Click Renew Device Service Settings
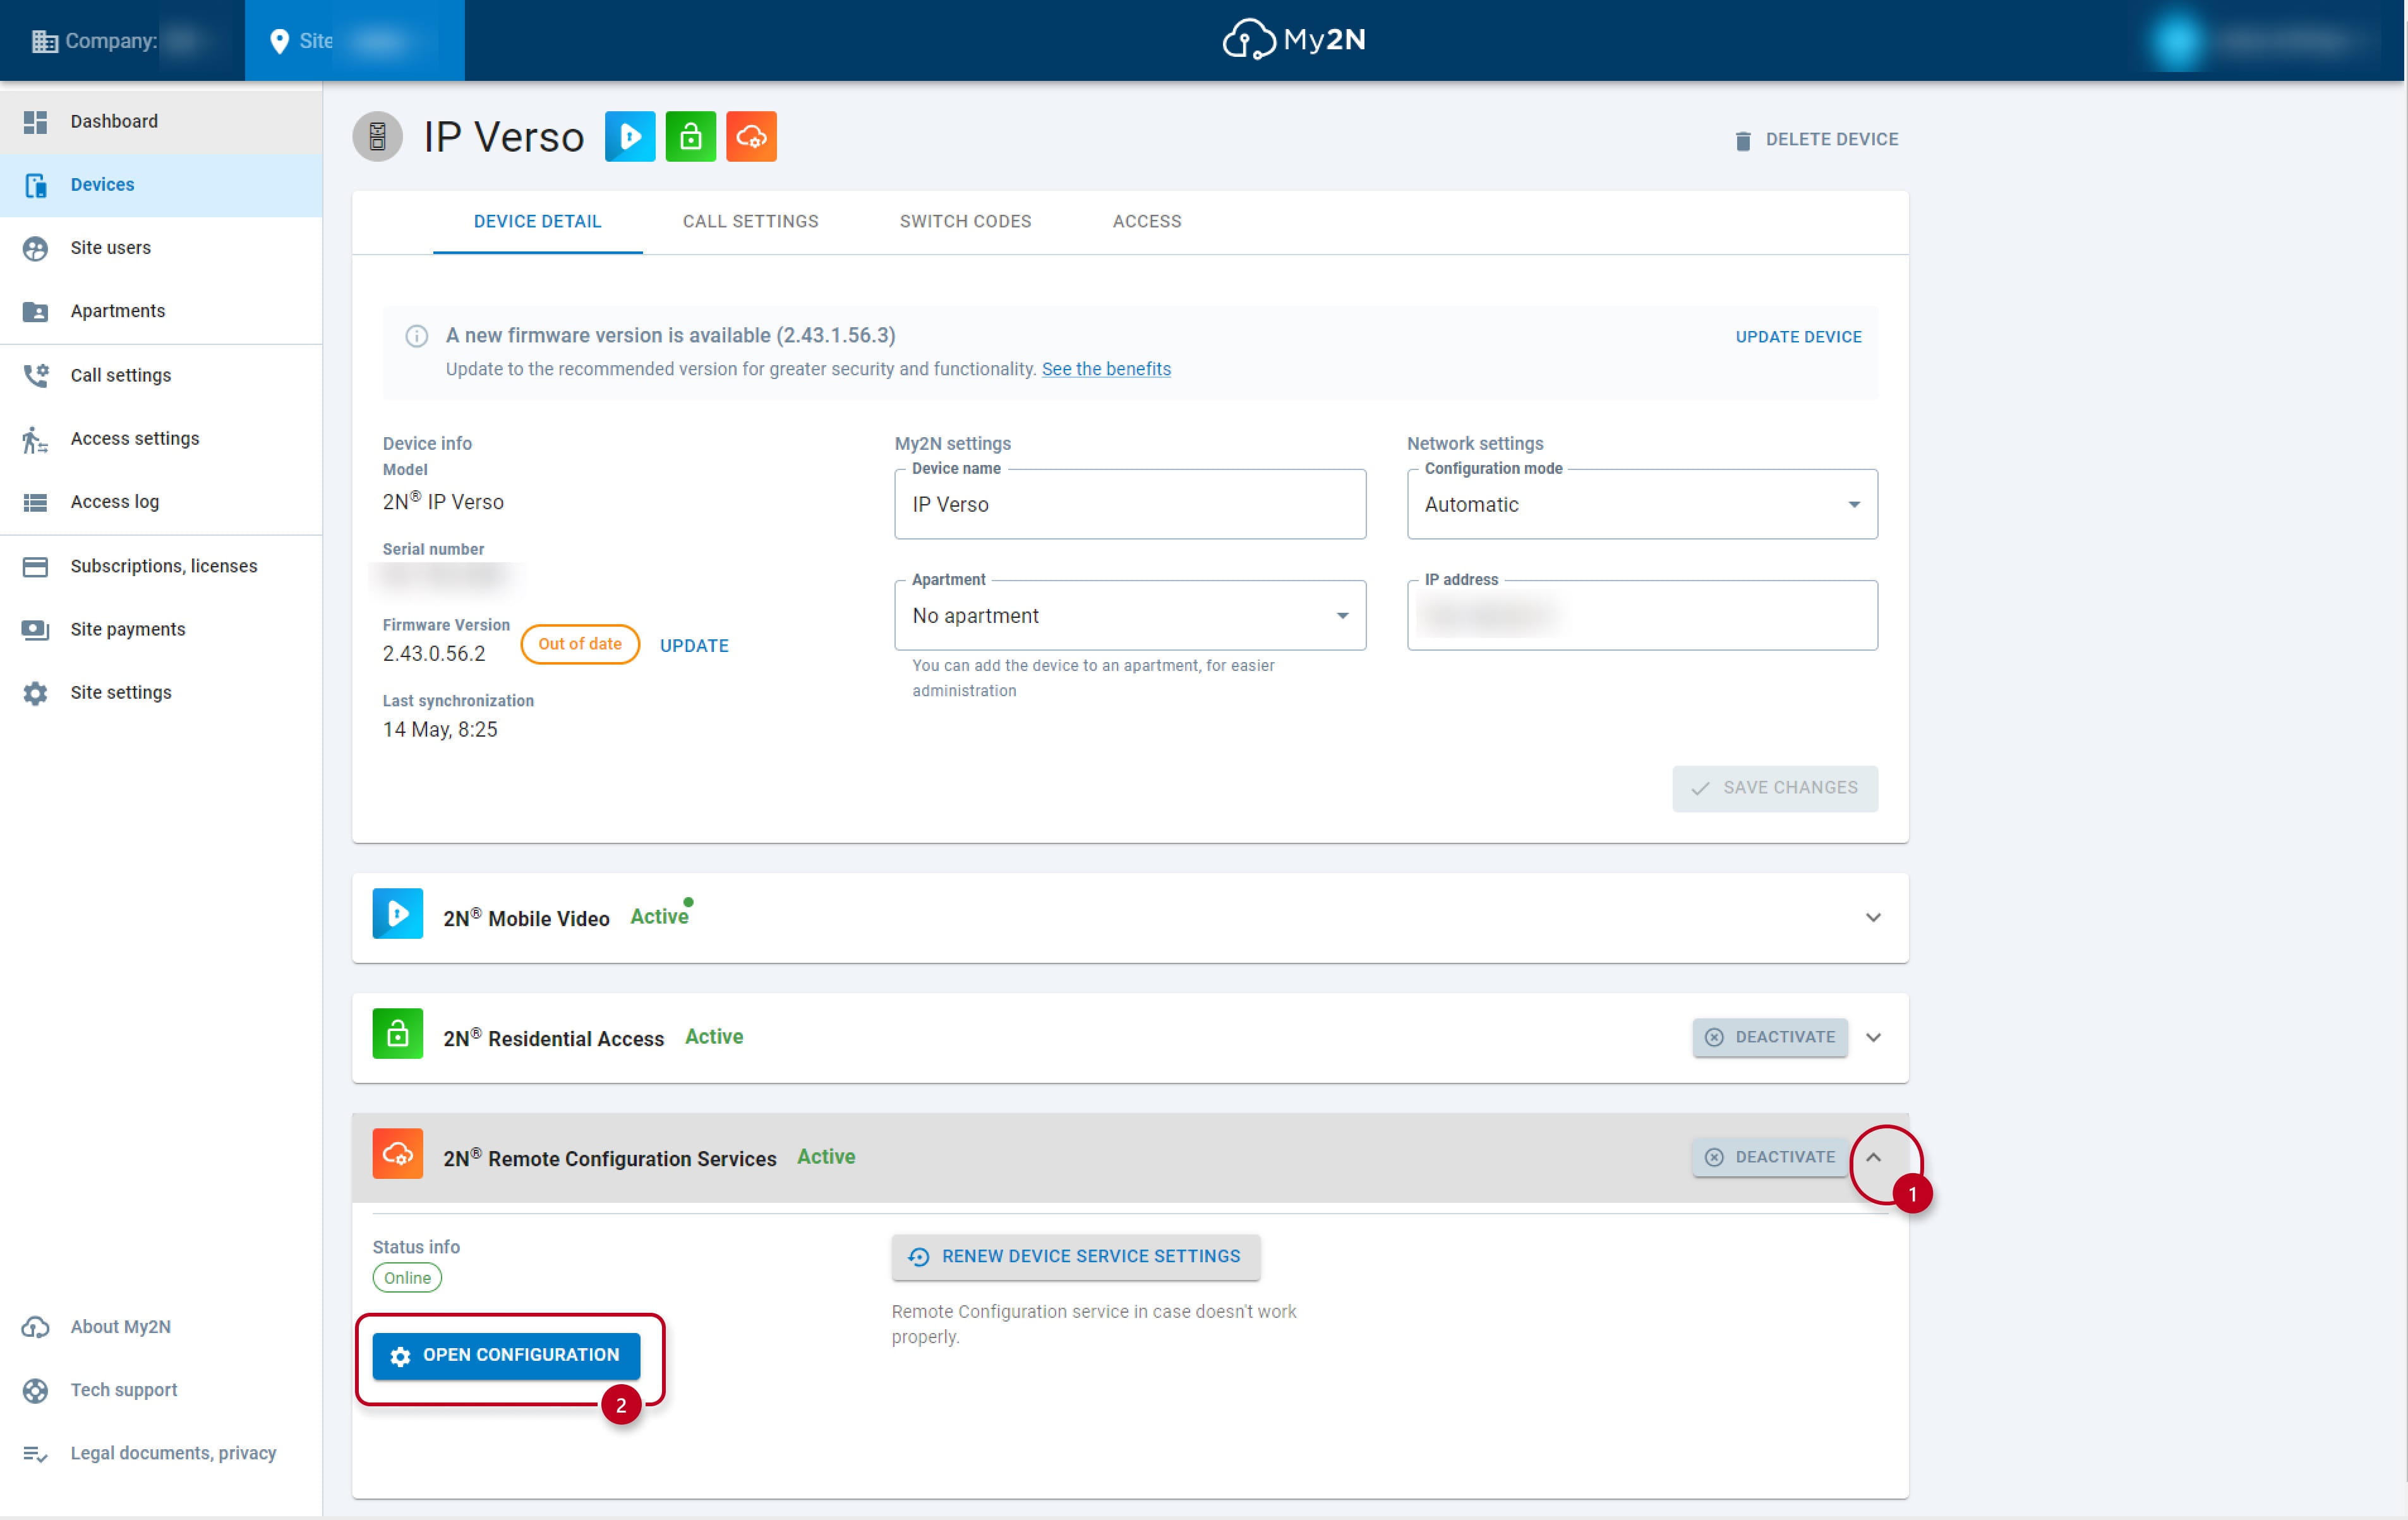 [1076, 1257]
